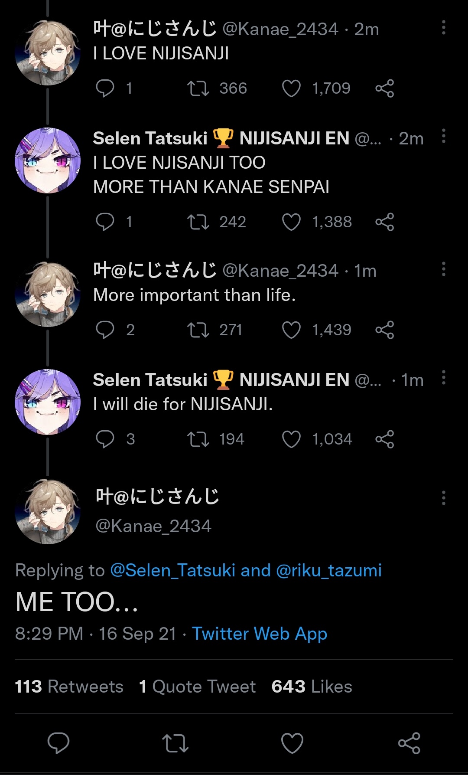The image size is (468, 775).
Task: Like "More important than life." tweet
Action: (x=291, y=330)
